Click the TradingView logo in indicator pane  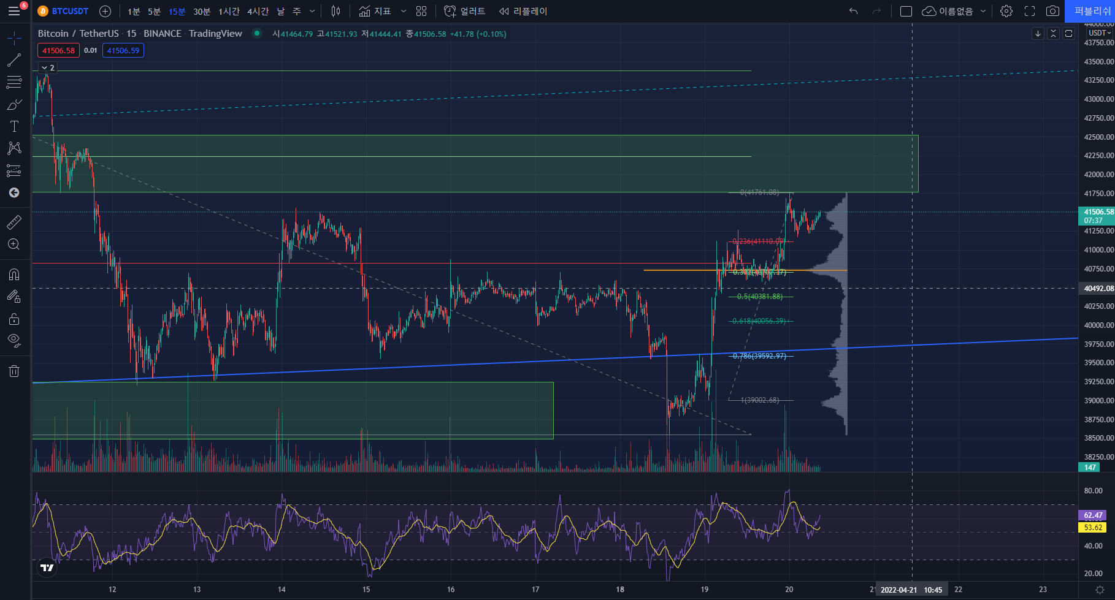coord(47,568)
